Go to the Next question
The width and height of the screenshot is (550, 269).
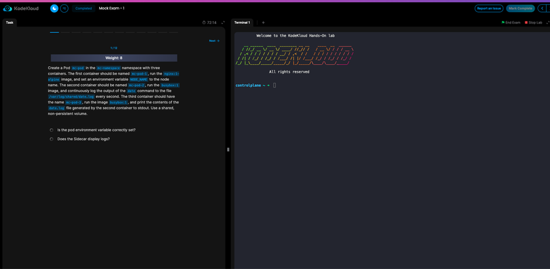(214, 41)
